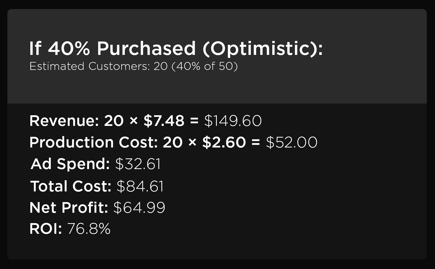Click the Total Cost label

(71, 186)
